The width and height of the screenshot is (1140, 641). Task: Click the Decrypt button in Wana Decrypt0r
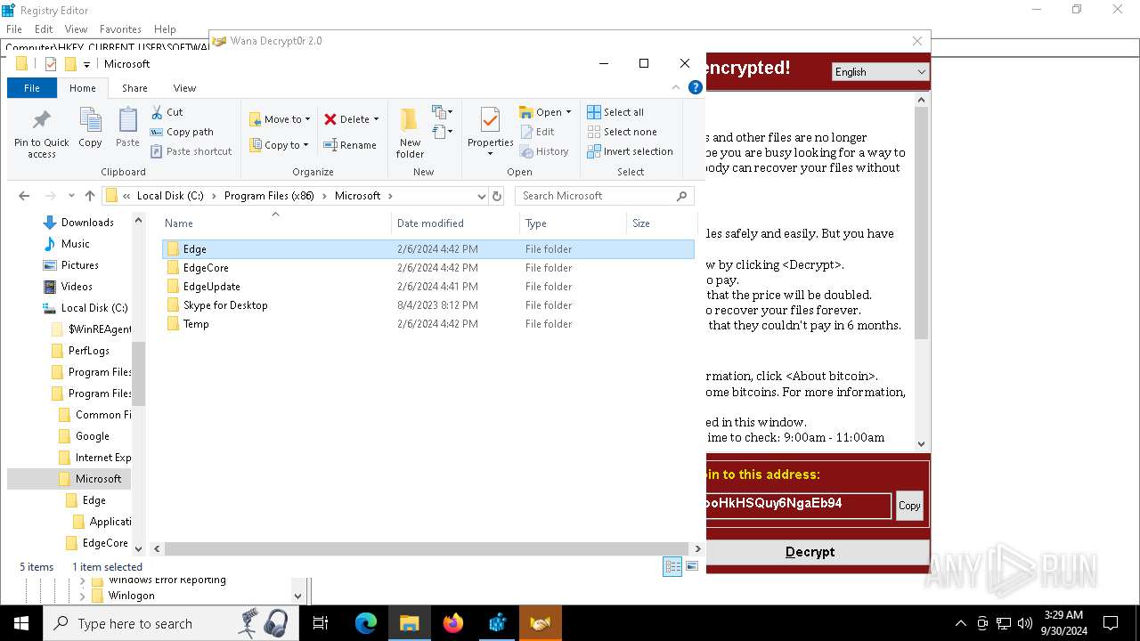(810, 552)
